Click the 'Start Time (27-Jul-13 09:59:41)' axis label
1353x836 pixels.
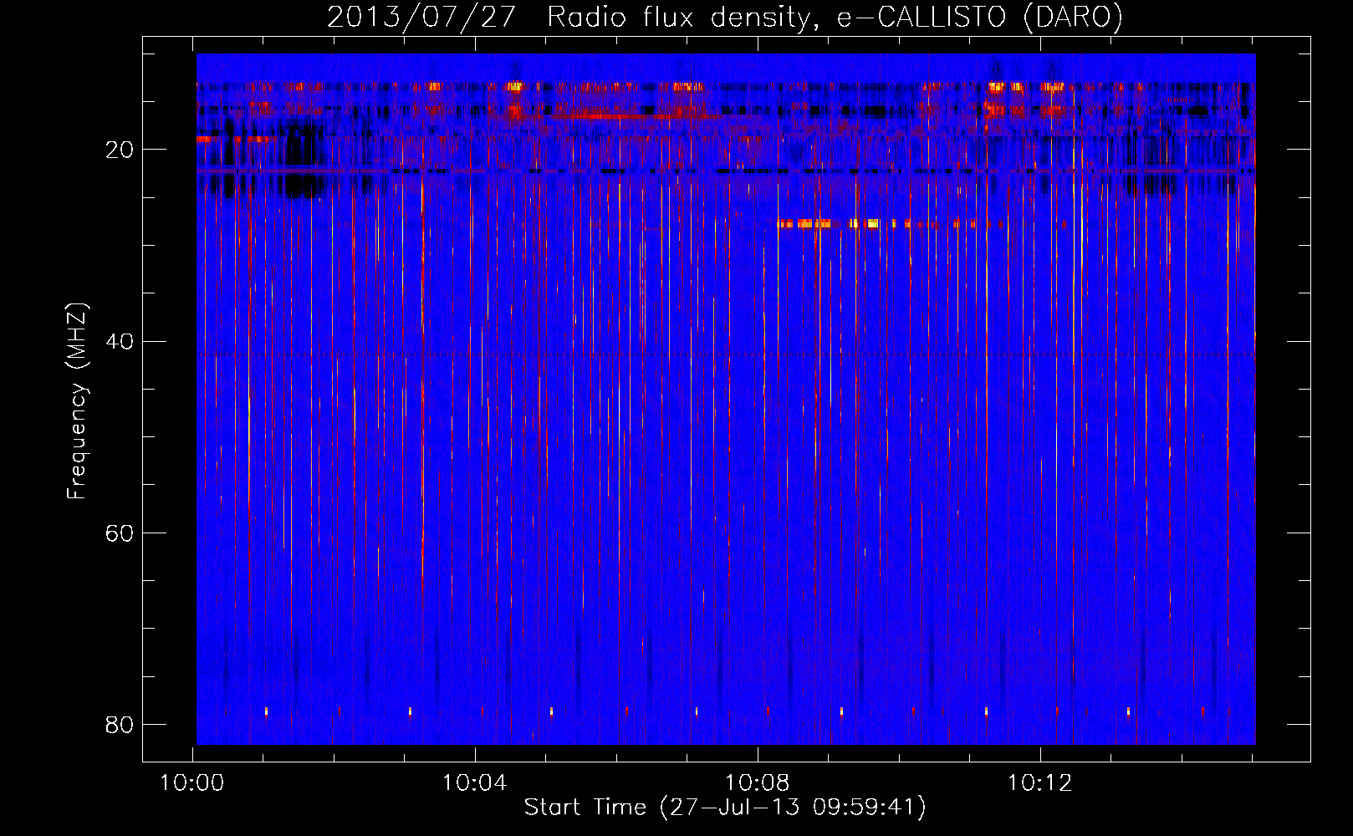[725, 808]
